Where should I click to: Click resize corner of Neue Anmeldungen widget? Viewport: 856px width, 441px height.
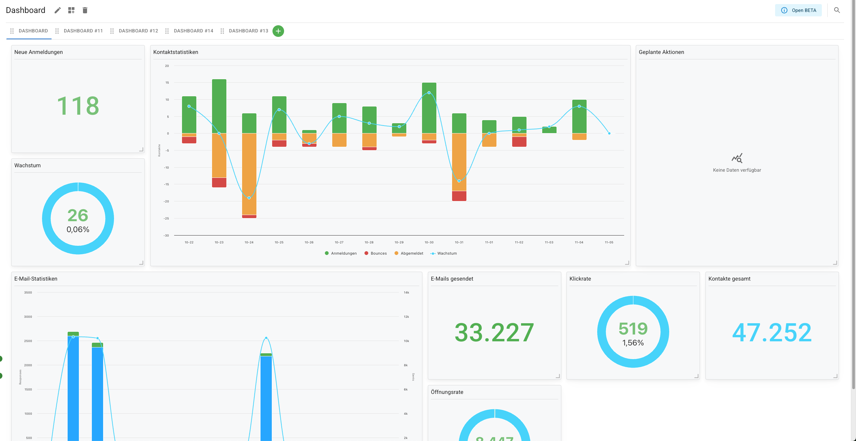click(141, 150)
